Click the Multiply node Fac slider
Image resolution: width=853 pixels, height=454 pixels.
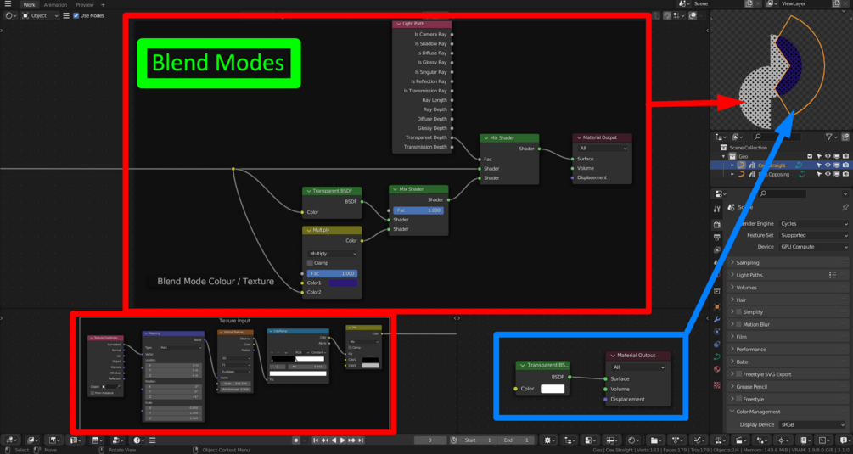(x=332, y=273)
